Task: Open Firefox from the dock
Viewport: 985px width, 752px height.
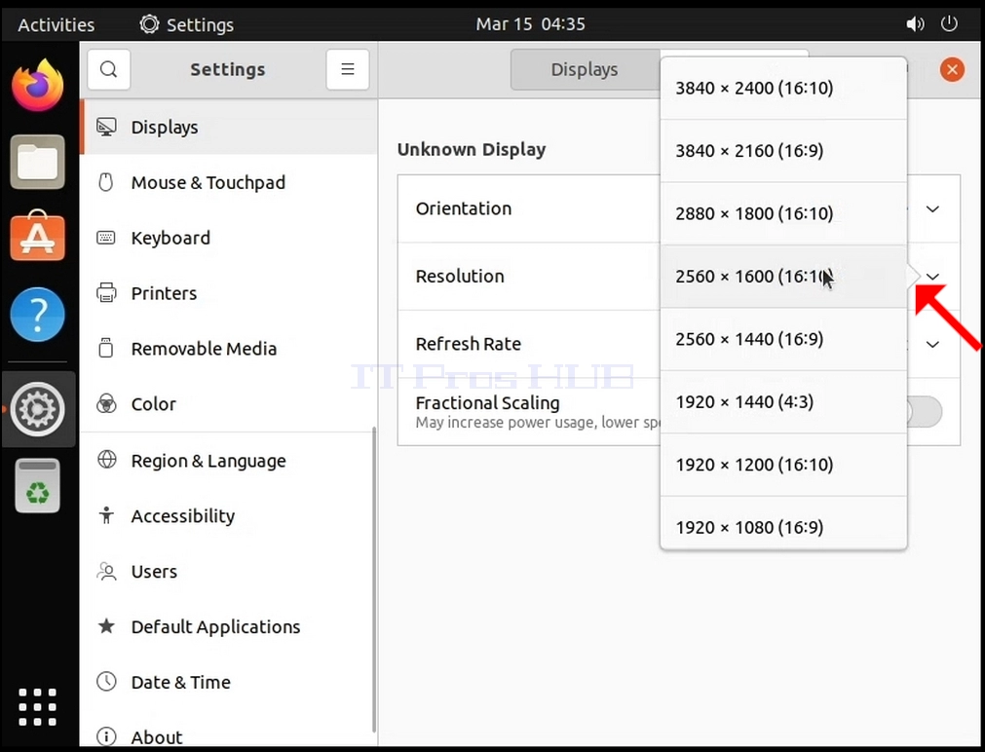Action: (38, 86)
